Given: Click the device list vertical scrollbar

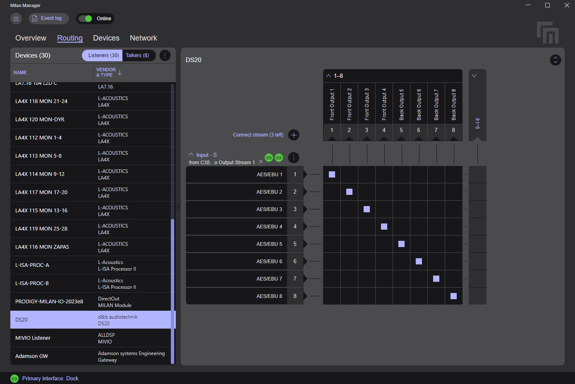Looking at the screenshot, I should coord(172,290).
